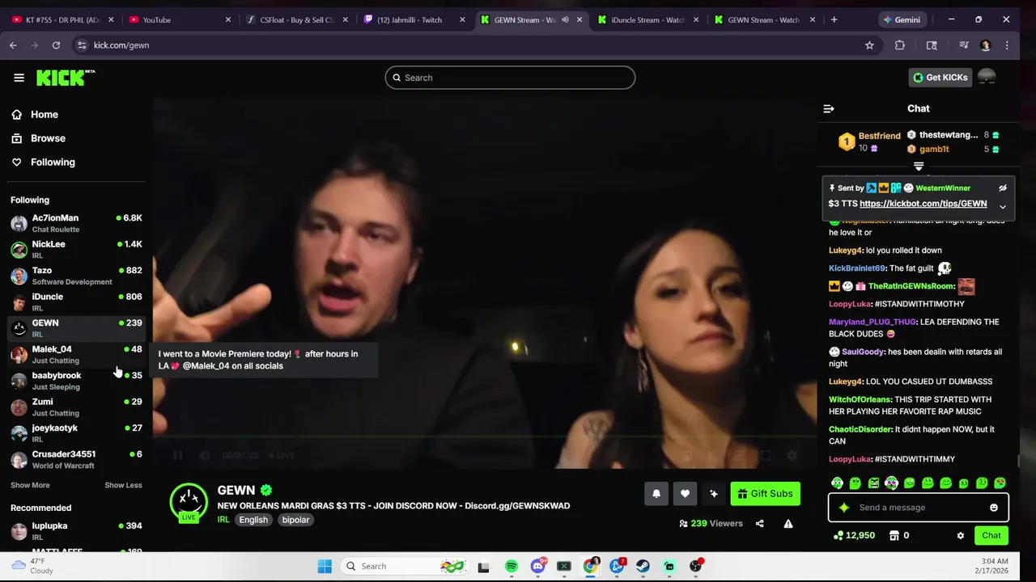Viewport: 1036px width, 582px height.
Task: Report stream with the warning triangle icon
Action: 788,524
